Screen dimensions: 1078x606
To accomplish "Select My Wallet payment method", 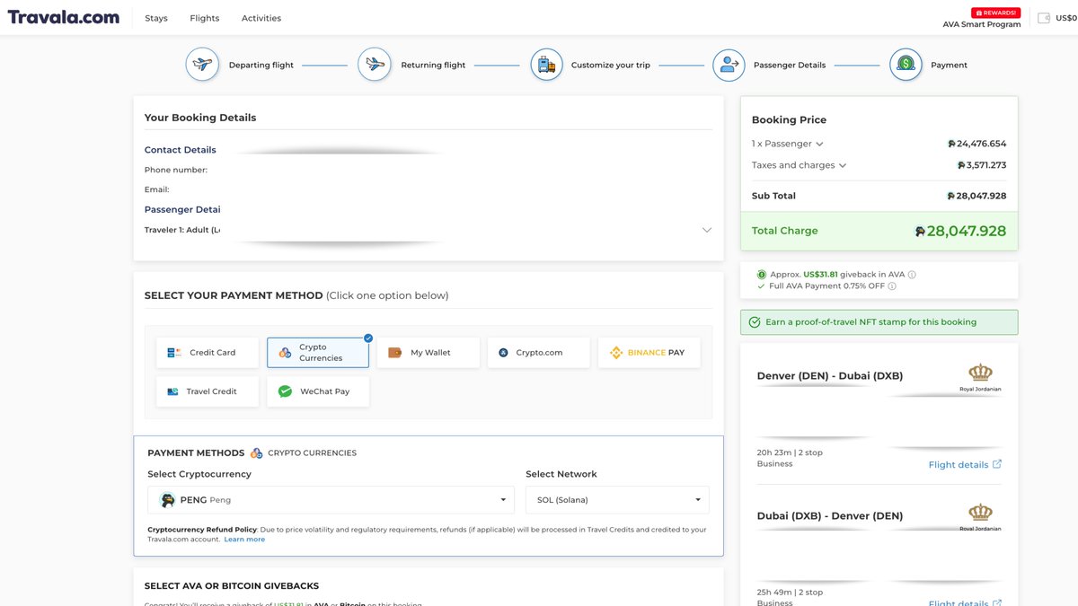I will [x=429, y=353].
